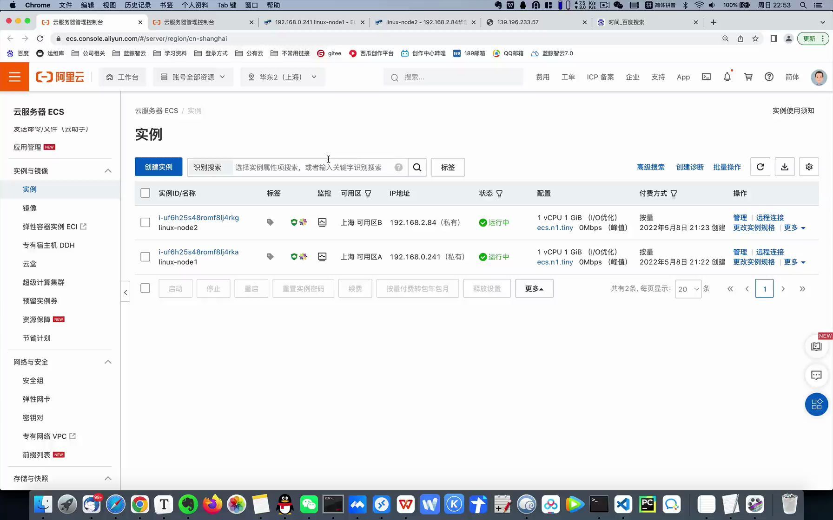Open the help question mark icon
Image resolution: width=833 pixels, height=520 pixels.
click(x=769, y=77)
